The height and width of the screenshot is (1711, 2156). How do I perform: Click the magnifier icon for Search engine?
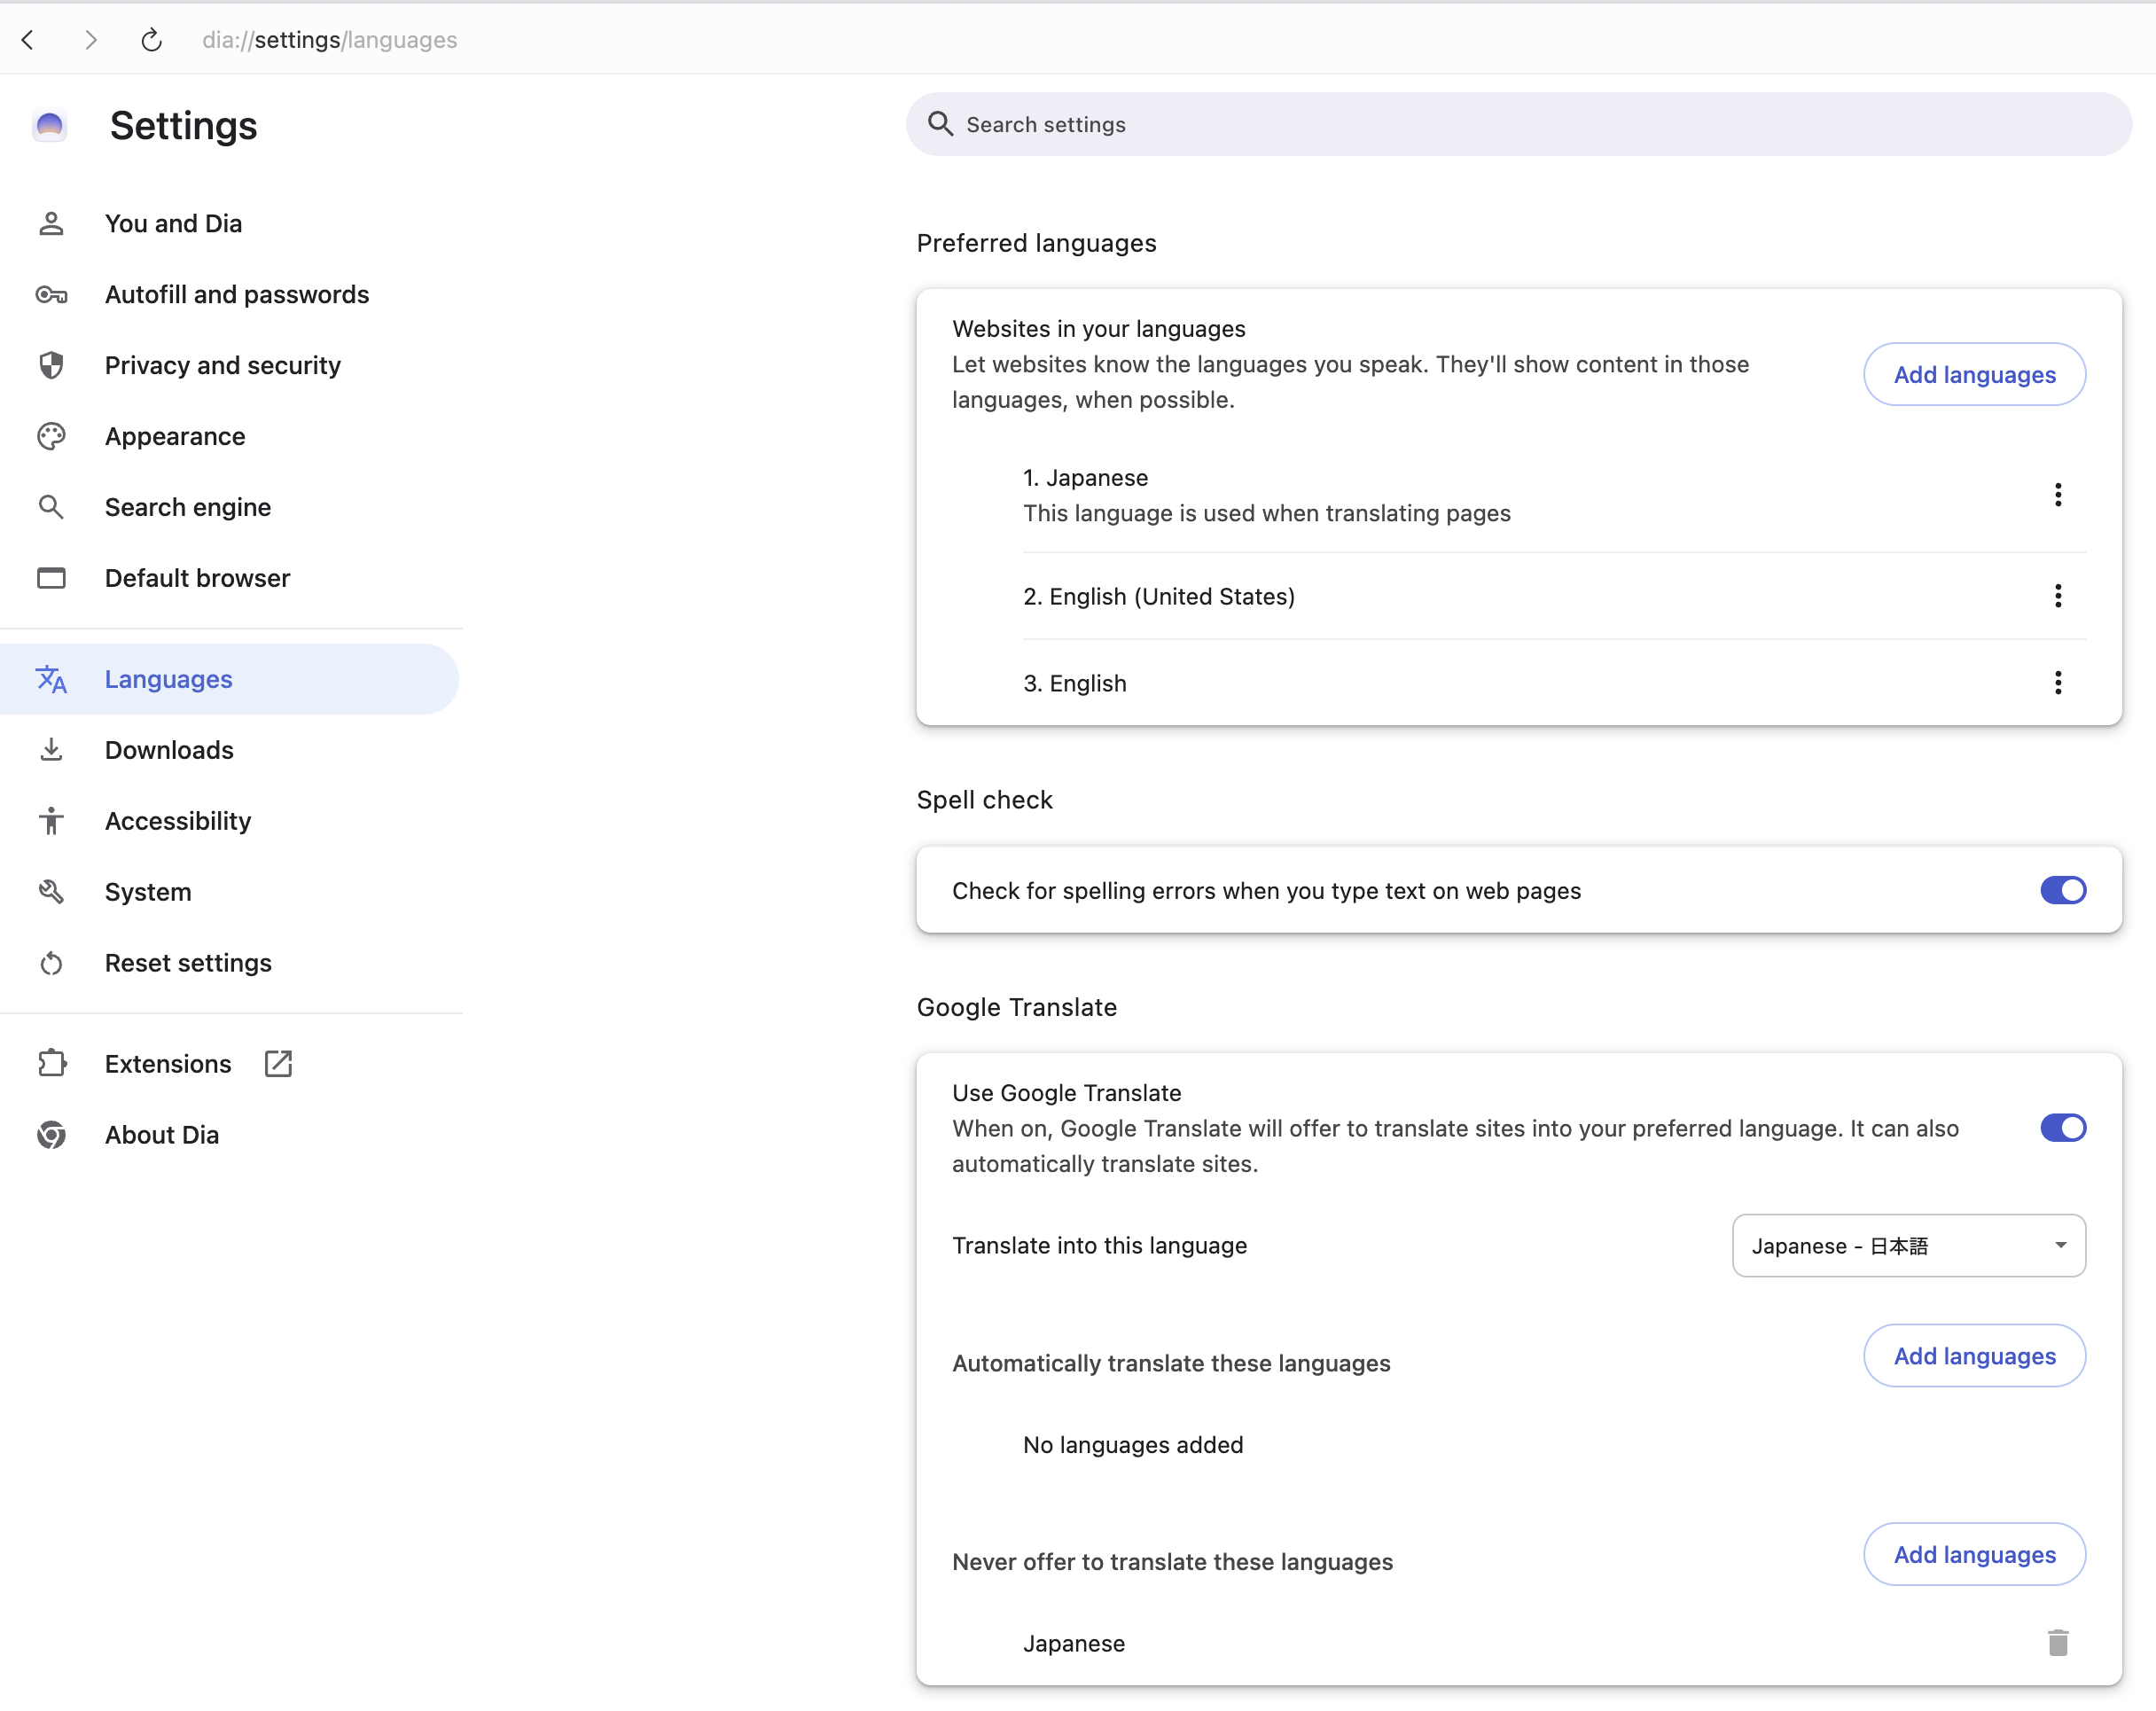click(51, 507)
